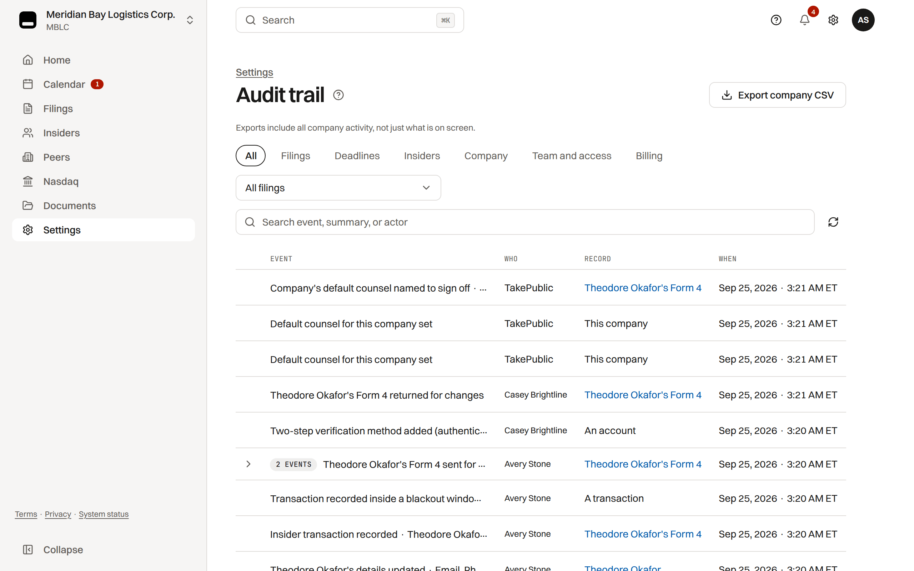Viewport: 914px width, 571px height.
Task: Open the All filings dropdown
Action: coord(338,188)
